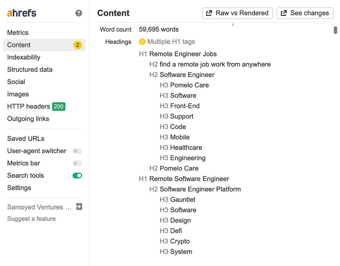This screenshot has width=340, height=266.
Task: Enable the Metrics bar switch
Action: (77, 163)
